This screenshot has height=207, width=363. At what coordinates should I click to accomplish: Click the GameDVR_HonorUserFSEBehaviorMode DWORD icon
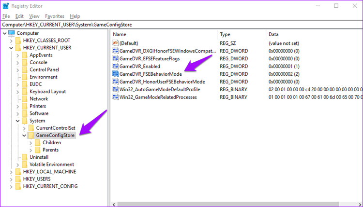pos(115,82)
